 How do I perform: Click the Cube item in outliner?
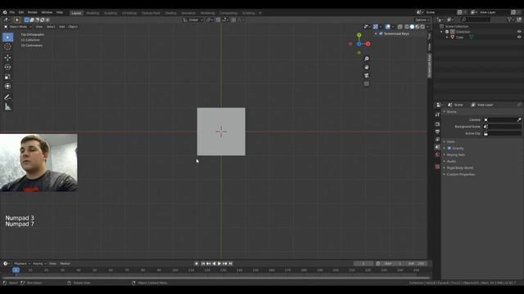click(459, 37)
